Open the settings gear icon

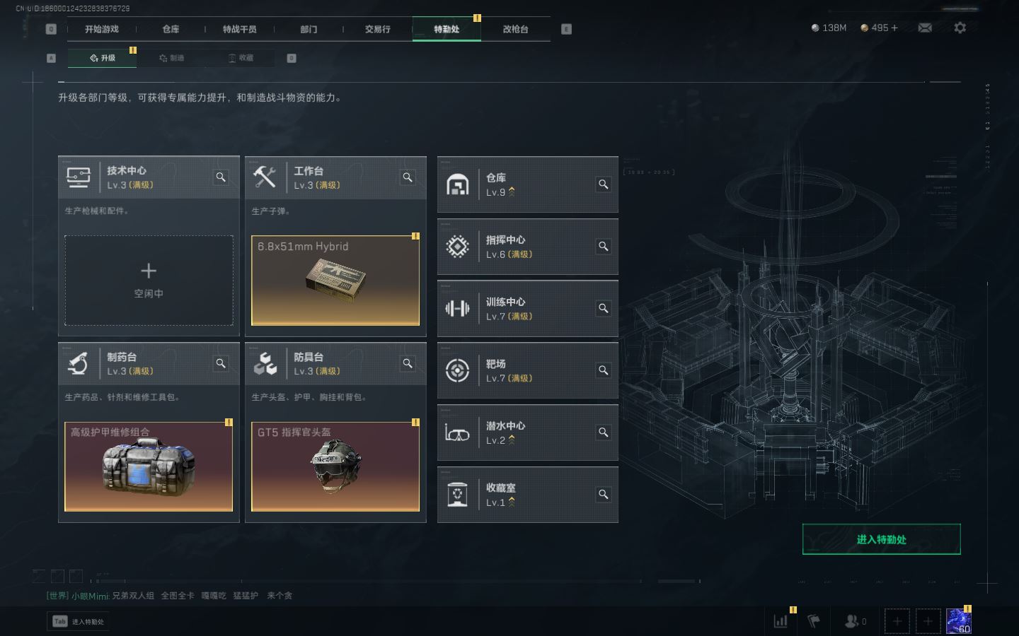[960, 28]
